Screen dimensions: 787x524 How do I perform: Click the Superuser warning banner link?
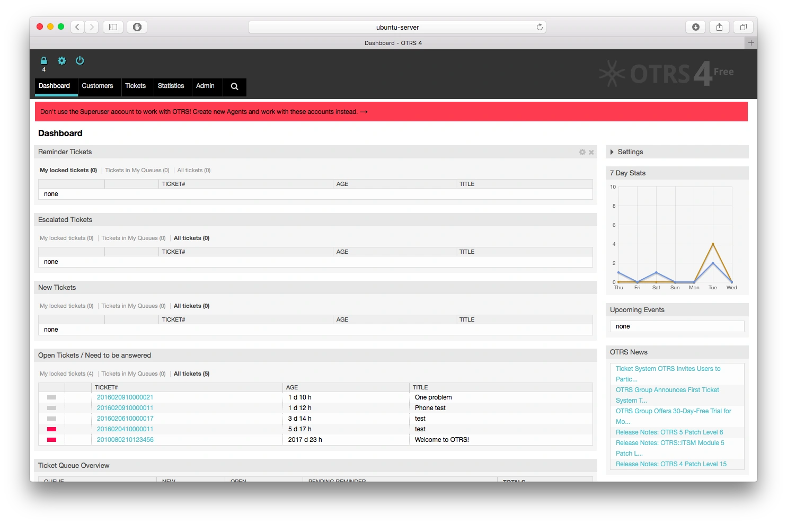[204, 112]
